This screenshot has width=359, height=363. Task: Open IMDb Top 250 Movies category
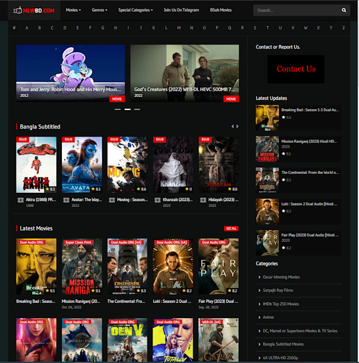coord(281,304)
